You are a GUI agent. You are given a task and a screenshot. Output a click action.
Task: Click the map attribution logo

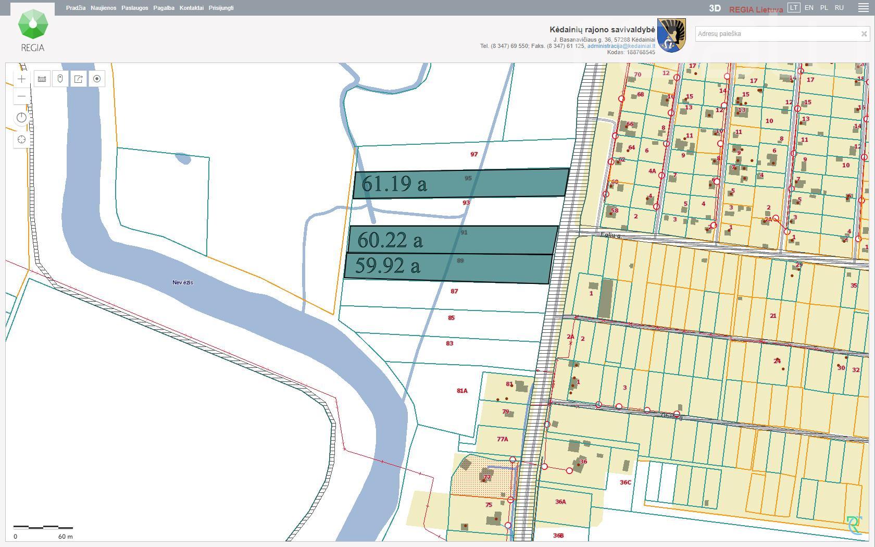tap(854, 525)
